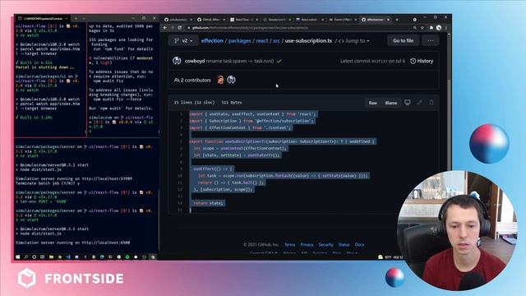Go to the packages folder breadcrumb

click(x=239, y=40)
